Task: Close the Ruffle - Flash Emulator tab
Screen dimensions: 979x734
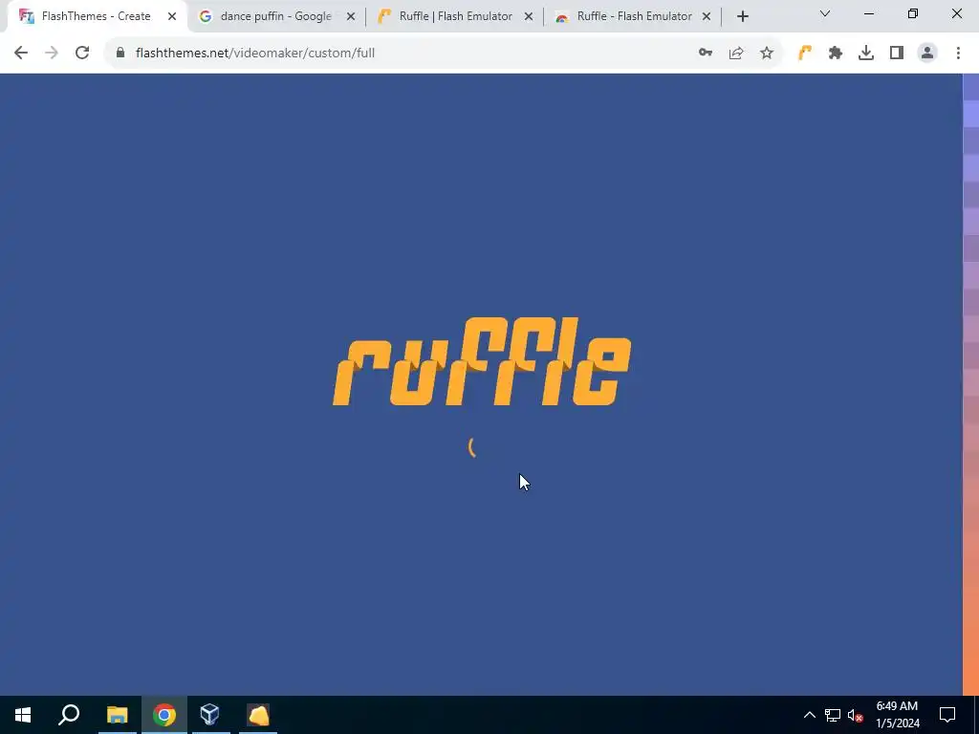Action: (707, 16)
